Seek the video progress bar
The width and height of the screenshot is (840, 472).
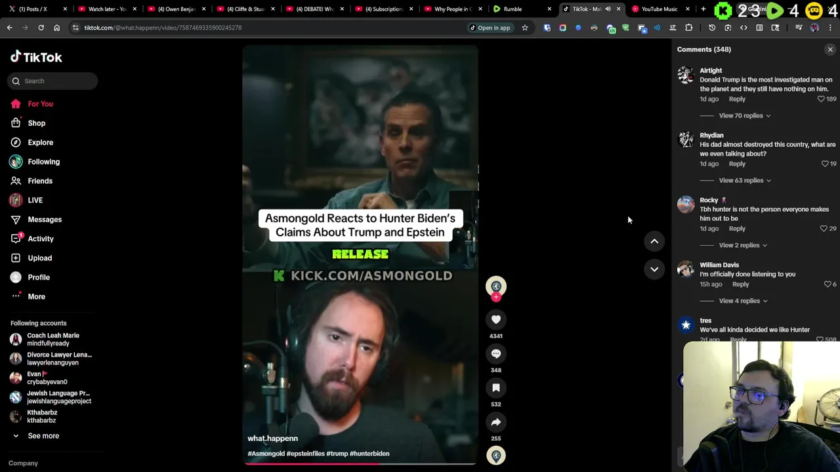coord(360,464)
